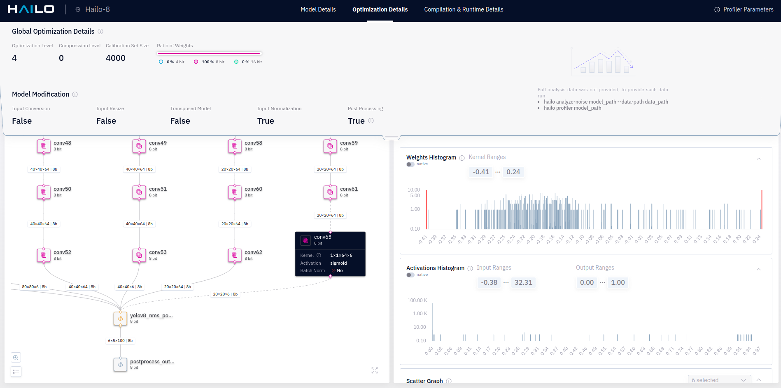Select the postprocess_out output node icon

click(x=120, y=365)
